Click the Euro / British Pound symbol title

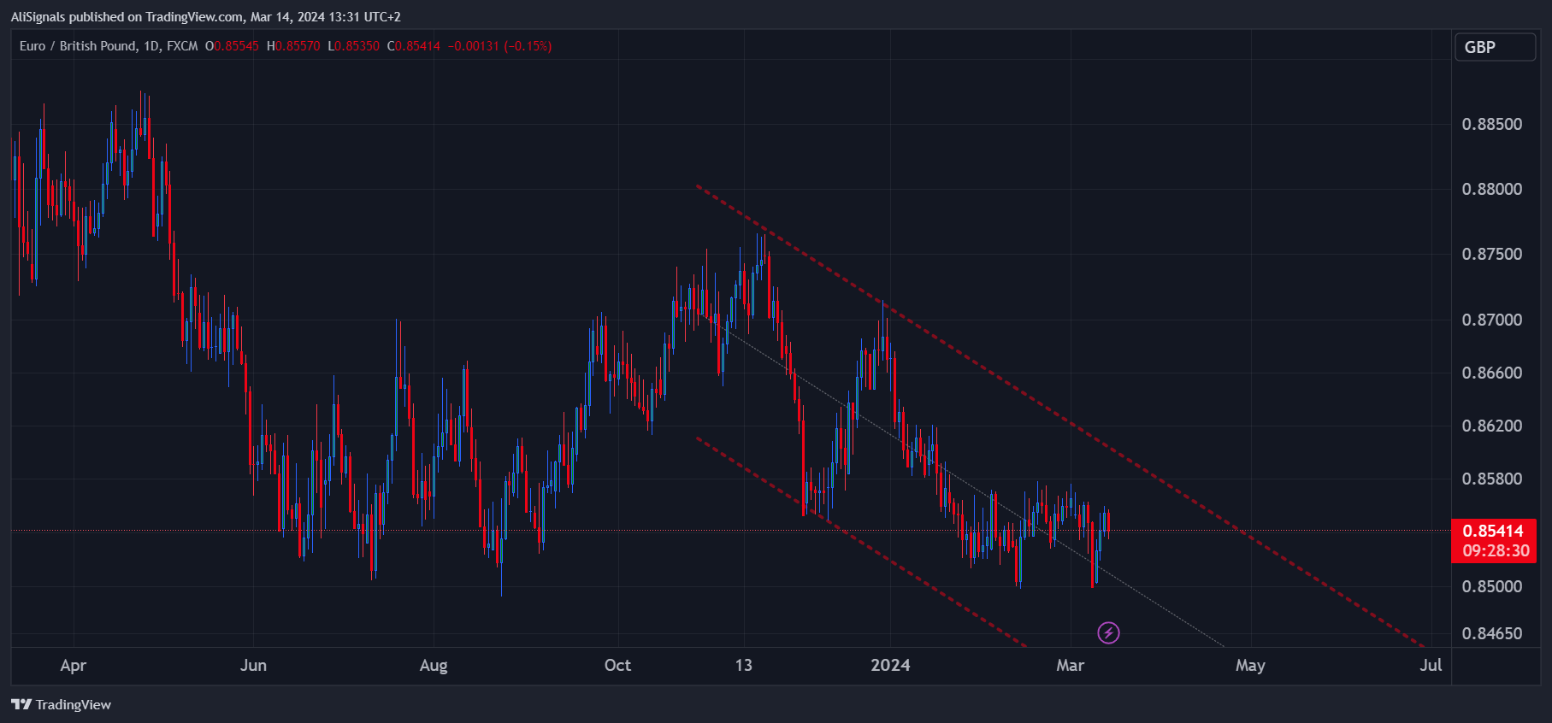(78, 46)
